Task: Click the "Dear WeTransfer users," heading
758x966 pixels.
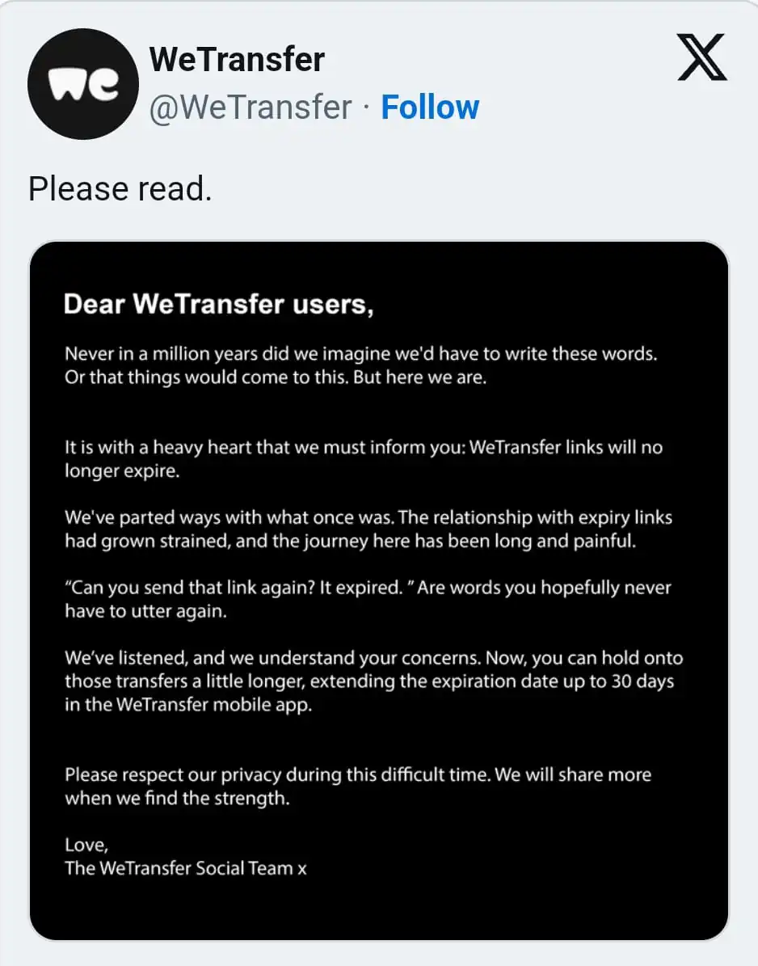Action: (218, 304)
